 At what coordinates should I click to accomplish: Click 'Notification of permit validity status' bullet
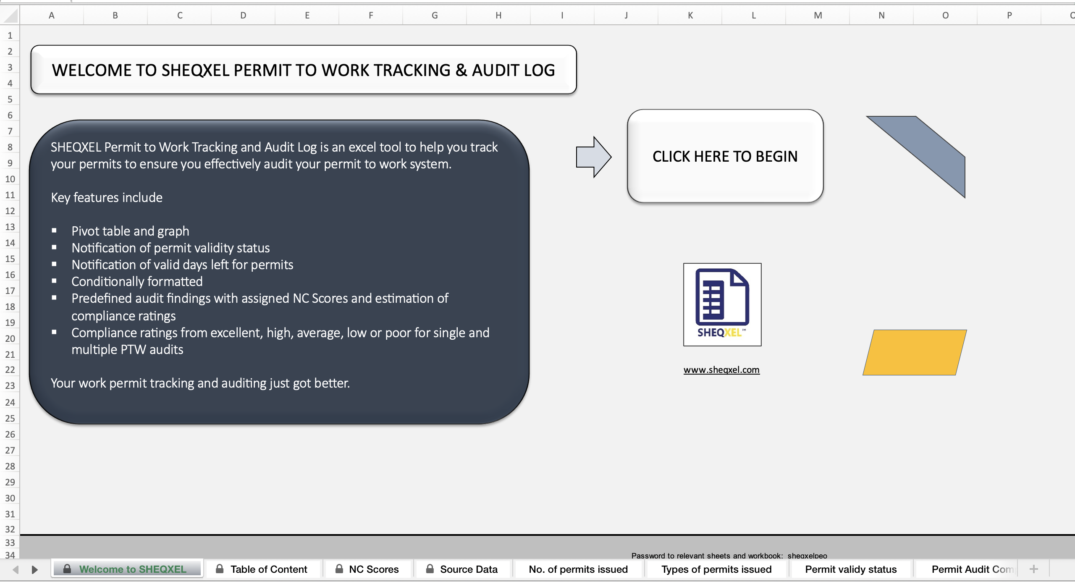tap(170, 248)
